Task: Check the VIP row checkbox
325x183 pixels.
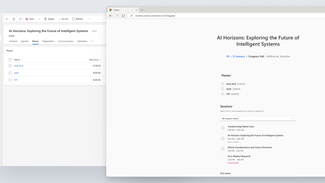Action: point(10,80)
